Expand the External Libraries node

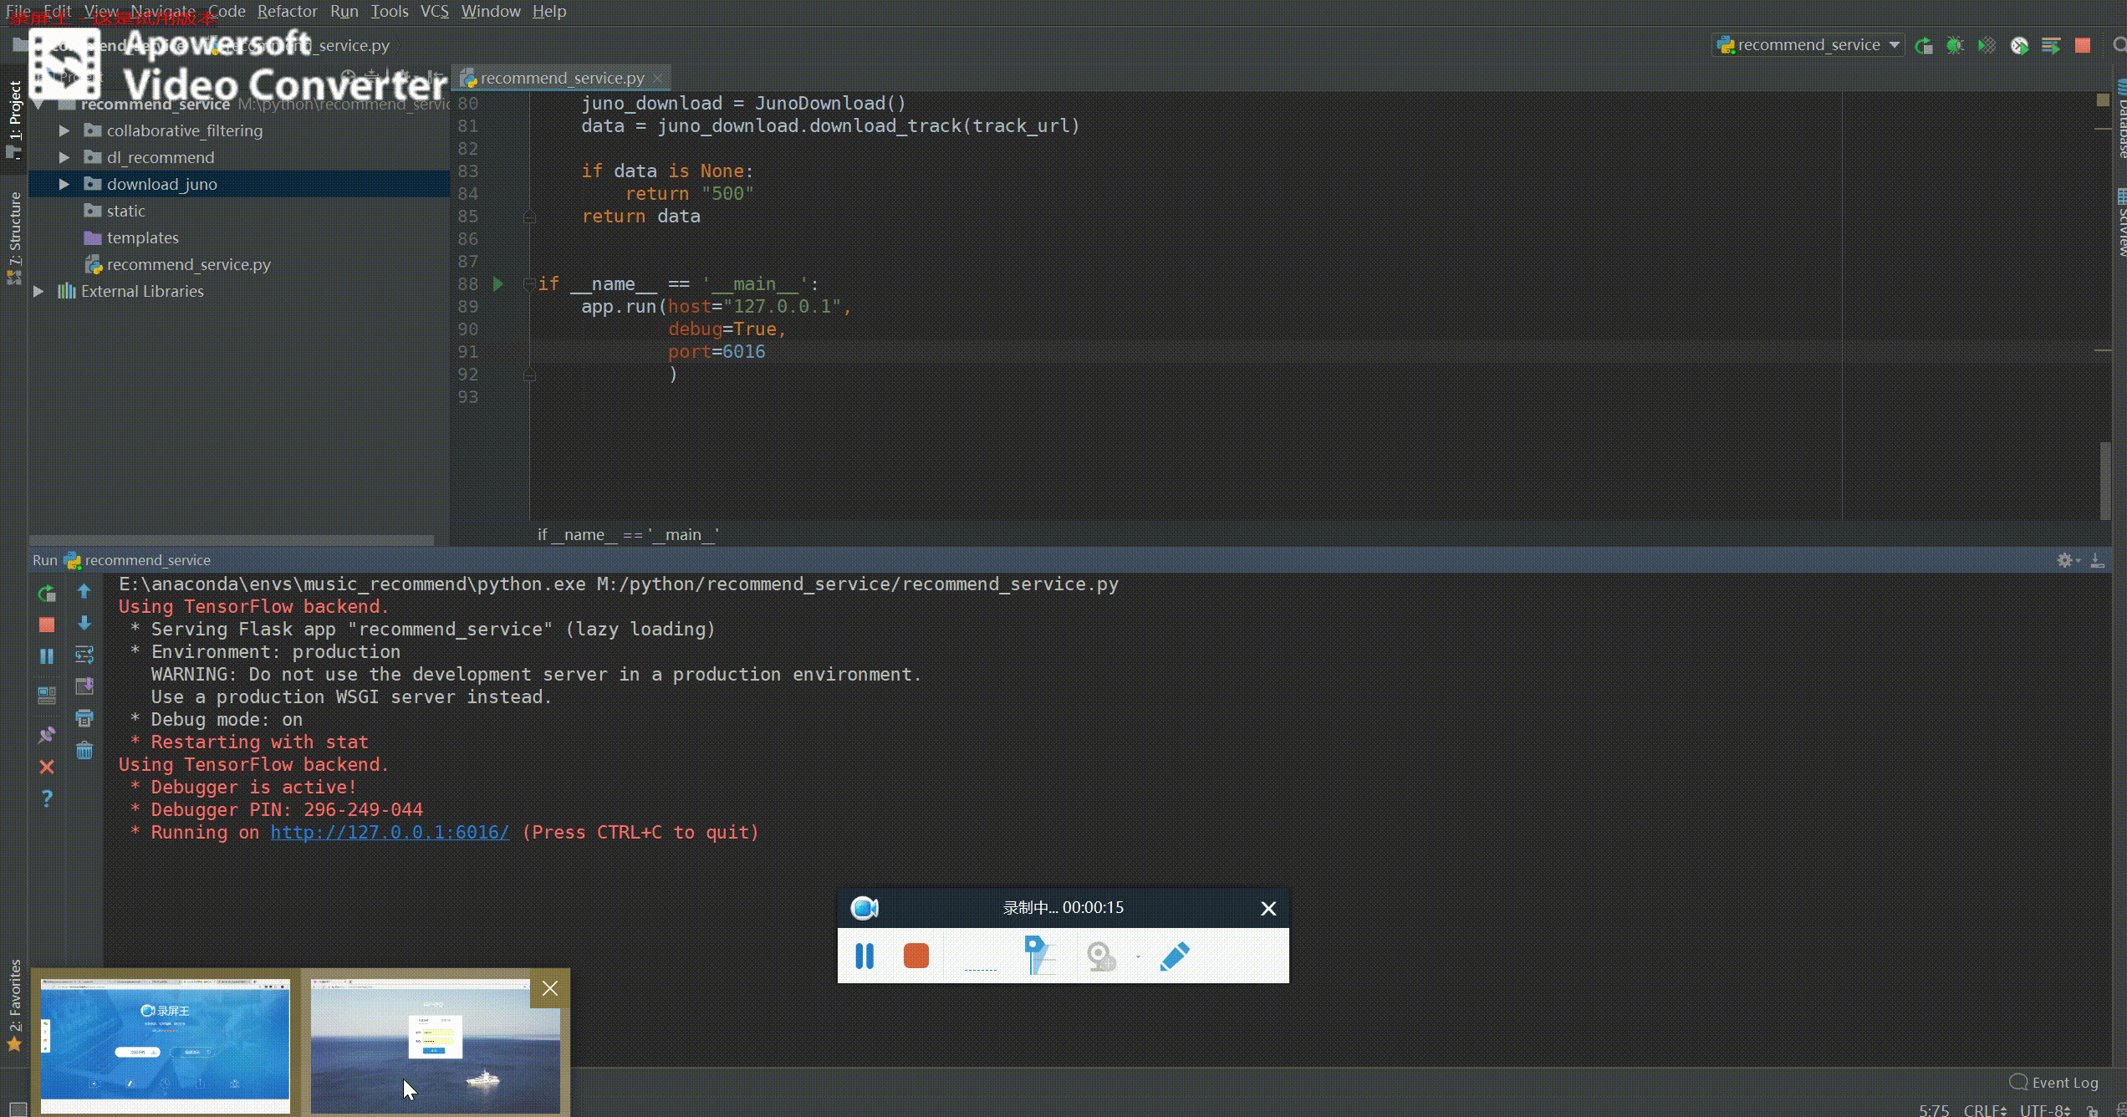pyautogui.click(x=38, y=291)
